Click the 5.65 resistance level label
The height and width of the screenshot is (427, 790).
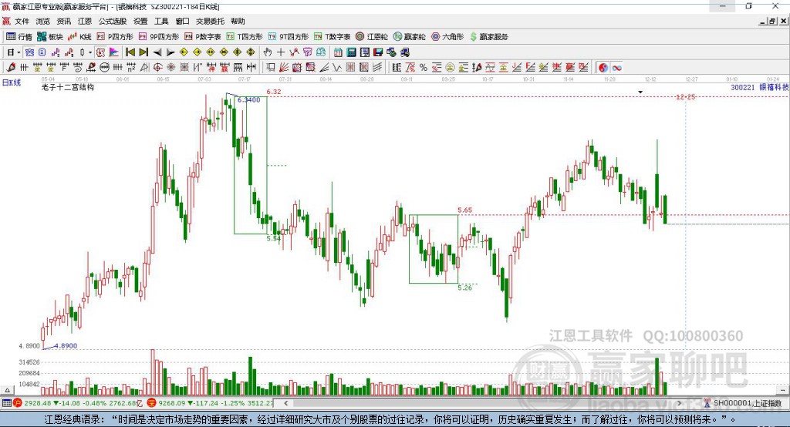[x=465, y=210]
